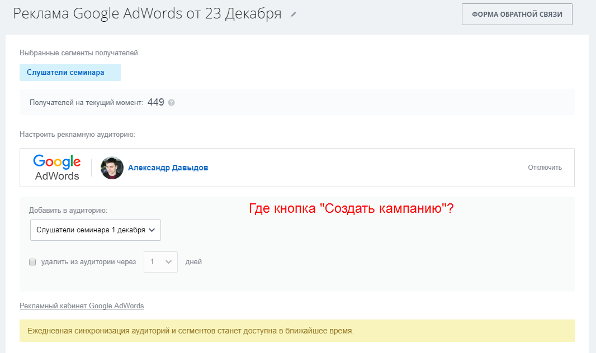Click the page title Реклама Google AdWords от 23 Декабря
596x353 pixels.
click(x=147, y=13)
